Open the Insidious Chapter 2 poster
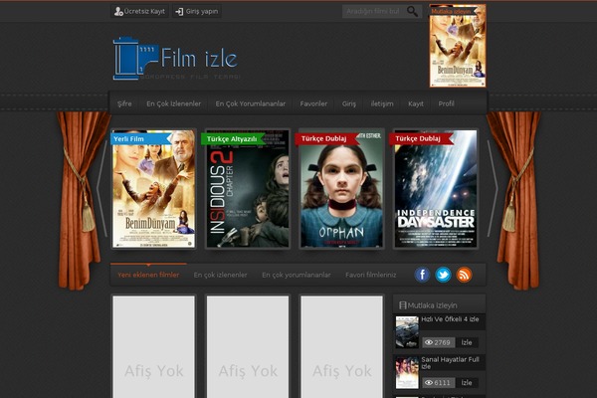597x398 pixels. (x=248, y=189)
